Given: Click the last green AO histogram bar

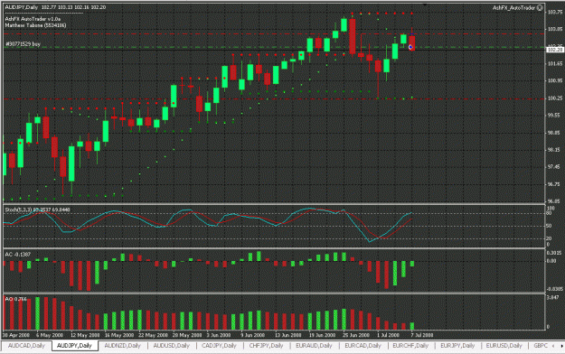Looking at the screenshot, I should coord(412,326).
